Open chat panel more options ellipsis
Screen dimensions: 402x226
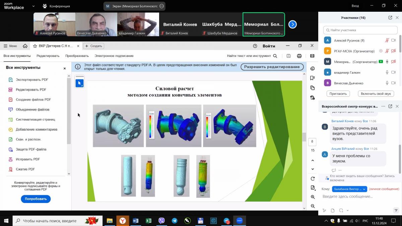383,106
